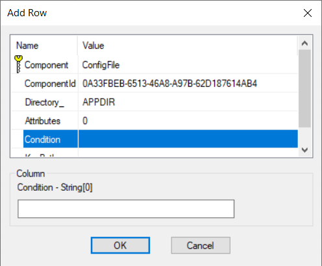Click the ConfigFile value cell
Viewport: 322px width, 266px height.
188,65
